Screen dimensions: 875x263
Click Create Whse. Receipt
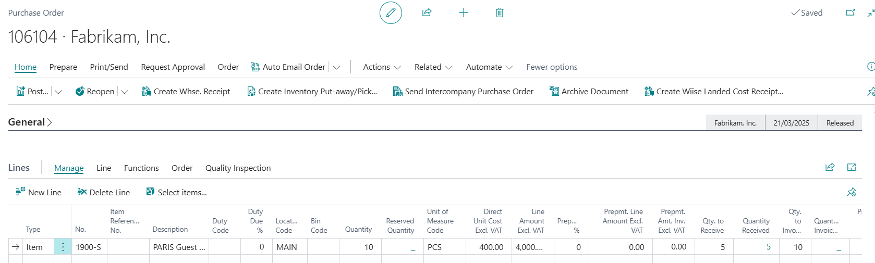tap(186, 91)
